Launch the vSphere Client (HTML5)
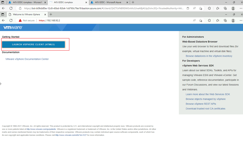 pyautogui.click(x=33, y=44)
